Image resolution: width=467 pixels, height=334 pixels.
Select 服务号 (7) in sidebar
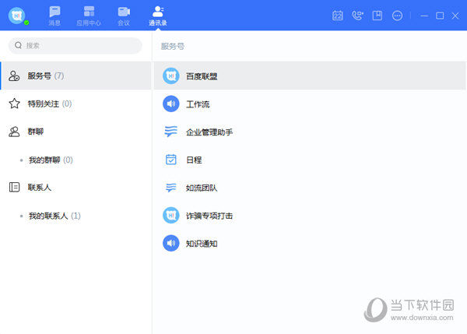[75, 76]
